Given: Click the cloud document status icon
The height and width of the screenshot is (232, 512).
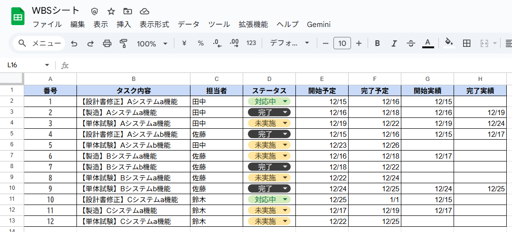Looking at the screenshot, I should pos(144,11).
